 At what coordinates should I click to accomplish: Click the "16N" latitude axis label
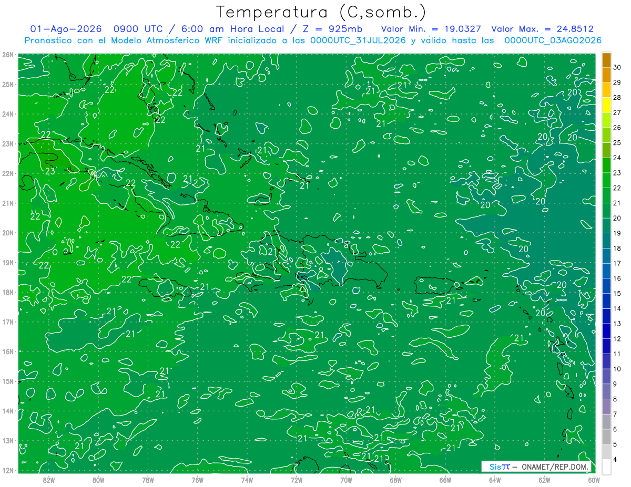[x=8, y=351]
